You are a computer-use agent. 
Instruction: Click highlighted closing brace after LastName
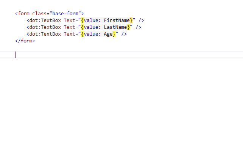pos(128,27)
